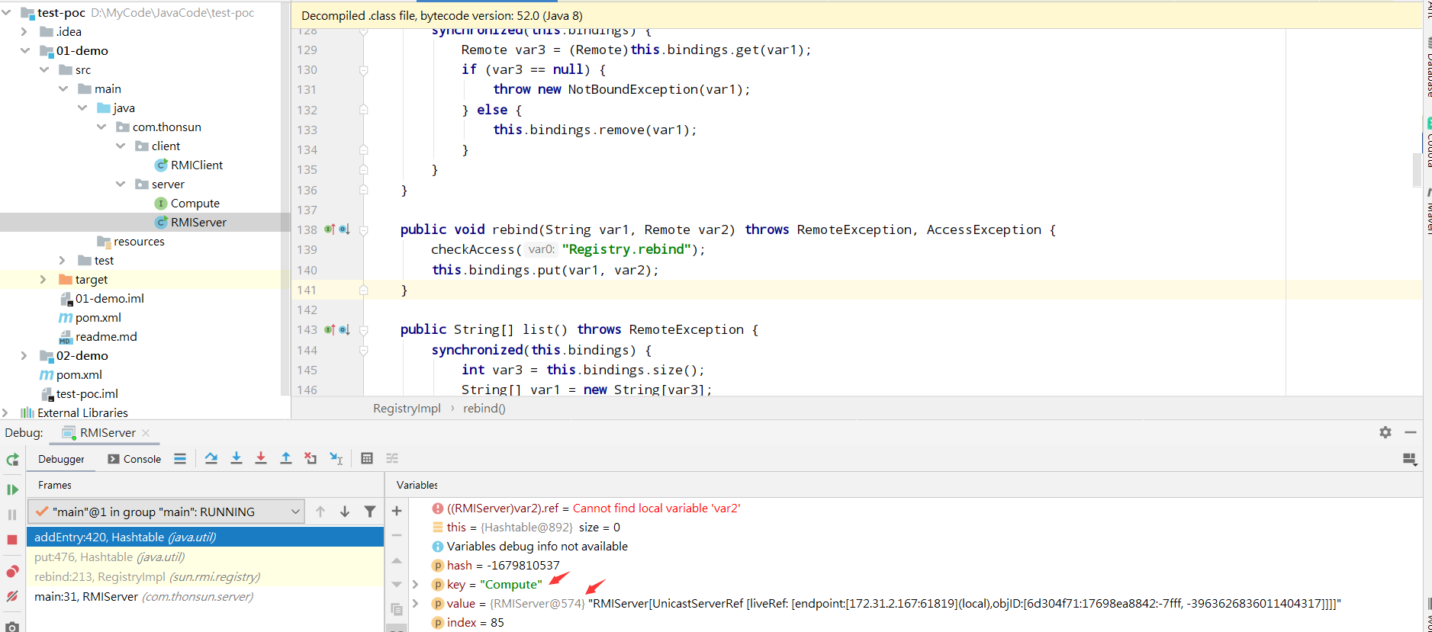Toggle Mute Breakpoints

[12, 596]
